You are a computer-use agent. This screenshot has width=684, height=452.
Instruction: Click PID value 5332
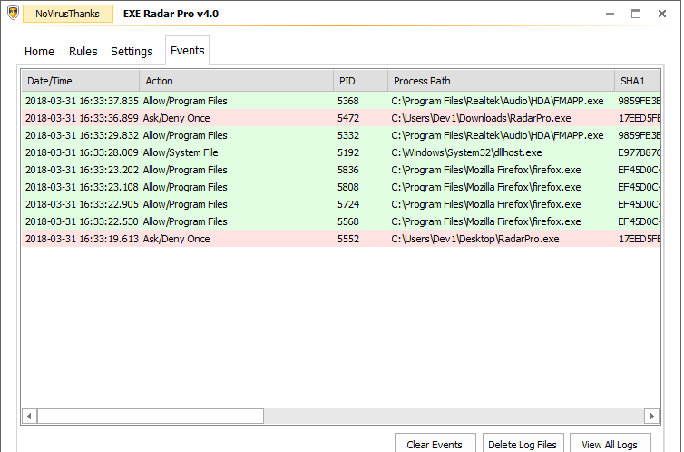(348, 135)
